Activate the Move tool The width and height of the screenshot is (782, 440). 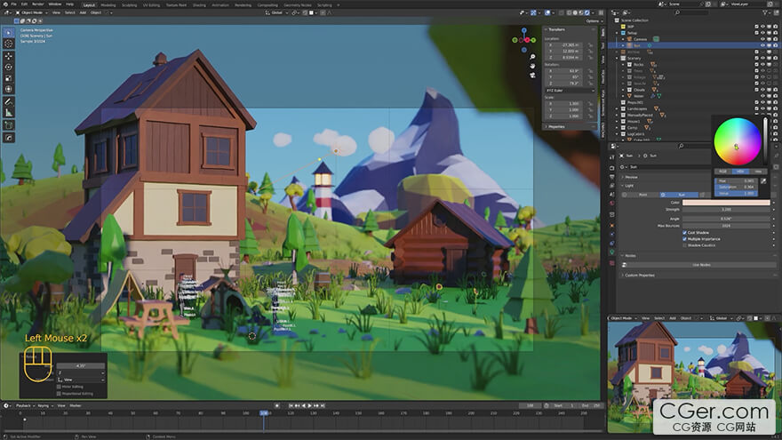pyautogui.click(x=9, y=55)
